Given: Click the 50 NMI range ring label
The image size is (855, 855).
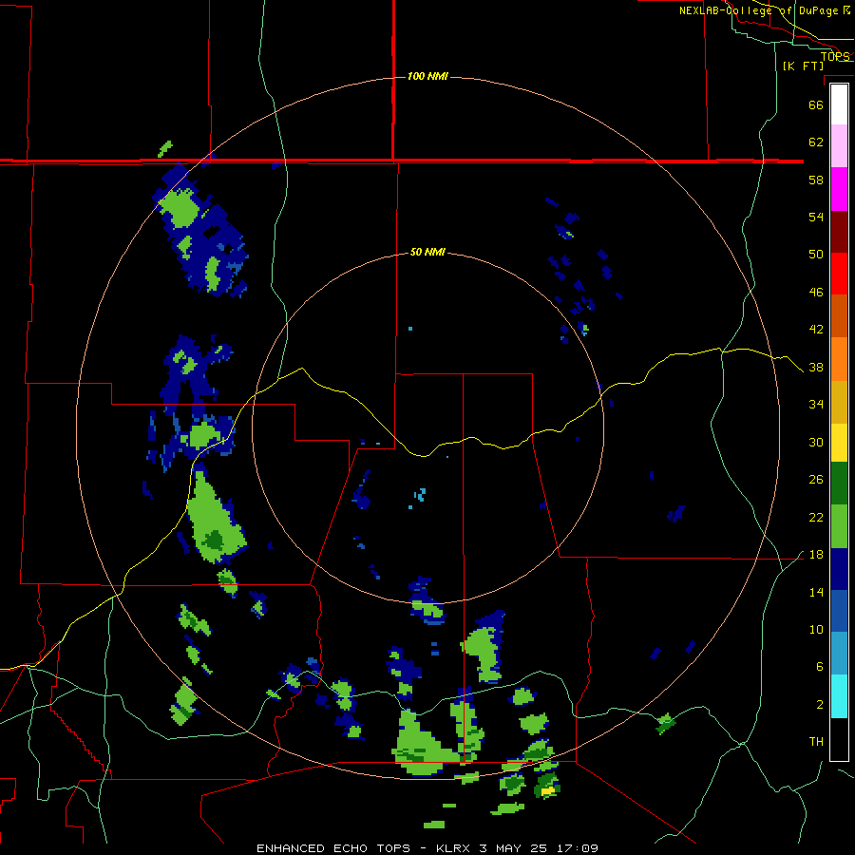Looking at the screenshot, I should tap(427, 252).
